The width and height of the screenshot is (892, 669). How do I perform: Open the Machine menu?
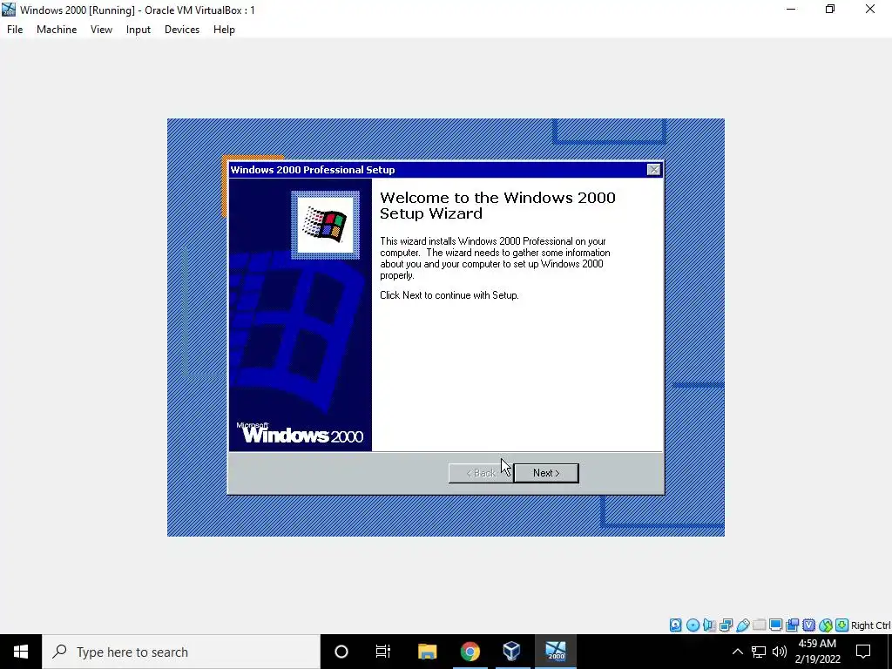pos(57,30)
